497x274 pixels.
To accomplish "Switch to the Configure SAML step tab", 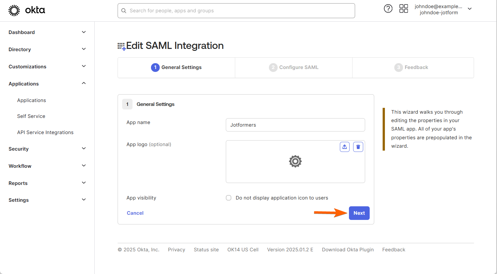I will [294, 67].
